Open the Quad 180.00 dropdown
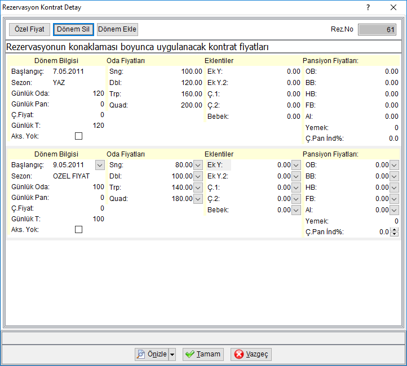Image resolution: width=407 pixels, height=366 pixels. click(x=198, y=199)
